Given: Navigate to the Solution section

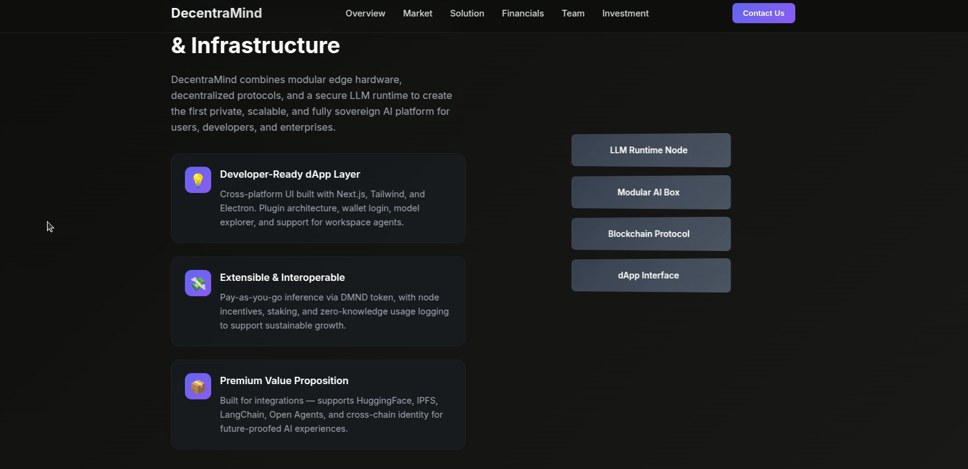Looking at the screenshot, I should click(x=467, y=13).
